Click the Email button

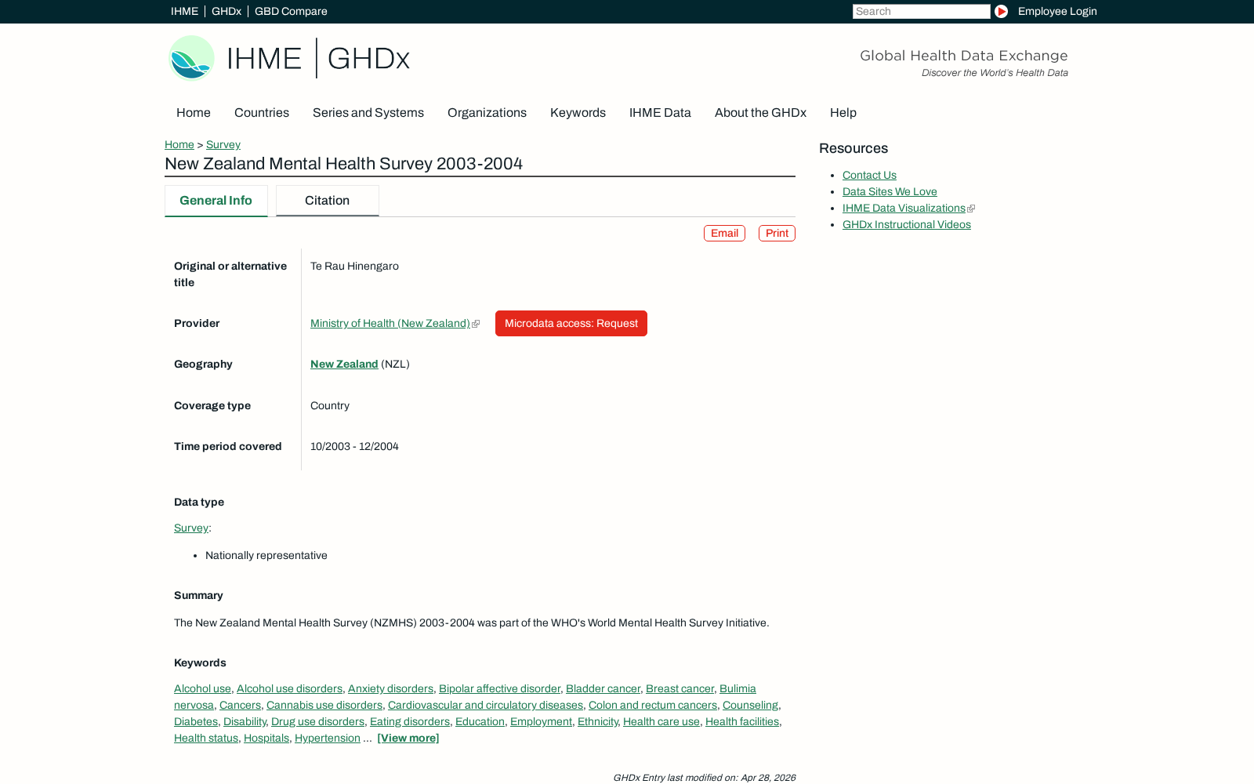[724, 234]
